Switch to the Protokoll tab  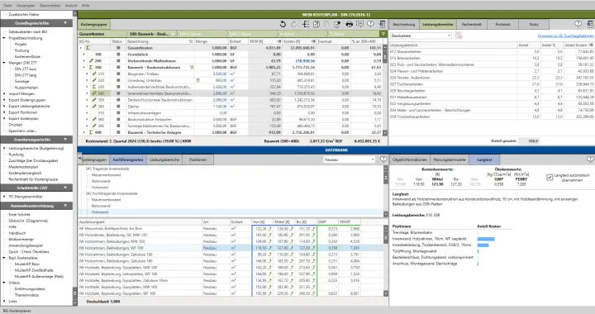502,24
